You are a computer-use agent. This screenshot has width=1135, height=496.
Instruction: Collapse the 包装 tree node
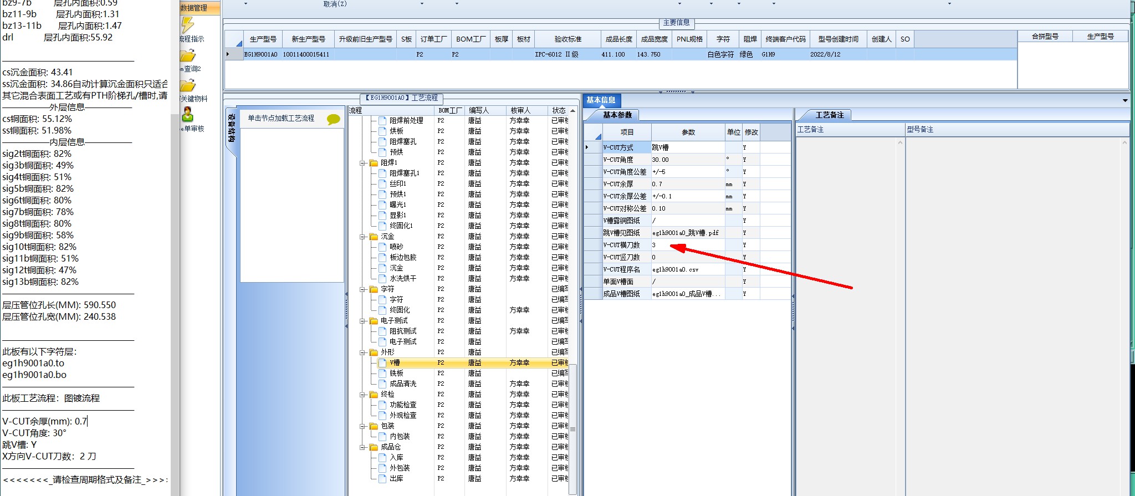[363, 426]
